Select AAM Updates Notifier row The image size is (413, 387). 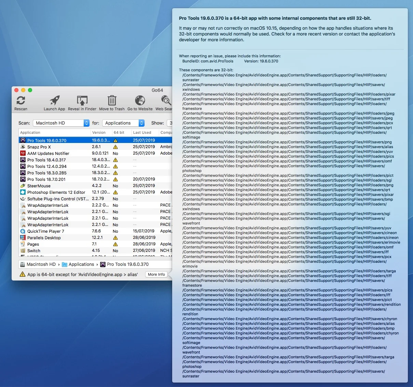95,153
